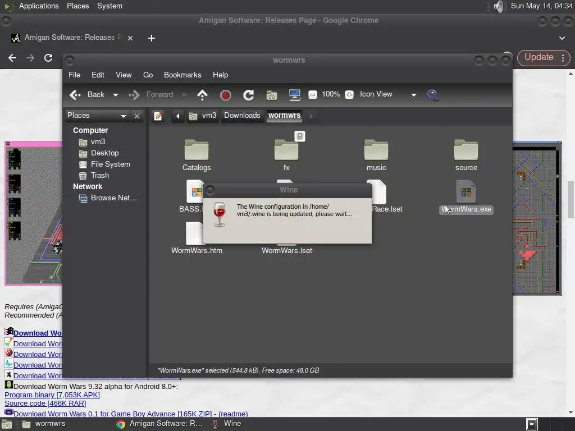Close the Places side pane
Screen dimensions: 575x431
point(137,116)
